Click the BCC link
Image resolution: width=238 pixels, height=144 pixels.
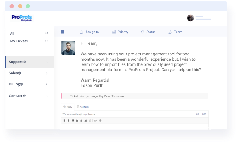(204, 114)
